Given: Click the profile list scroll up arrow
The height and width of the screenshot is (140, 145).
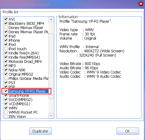Looking at the screenshot, I should click(51, 19).
